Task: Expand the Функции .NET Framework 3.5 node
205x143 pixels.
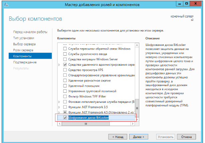Action: point(59,107)
